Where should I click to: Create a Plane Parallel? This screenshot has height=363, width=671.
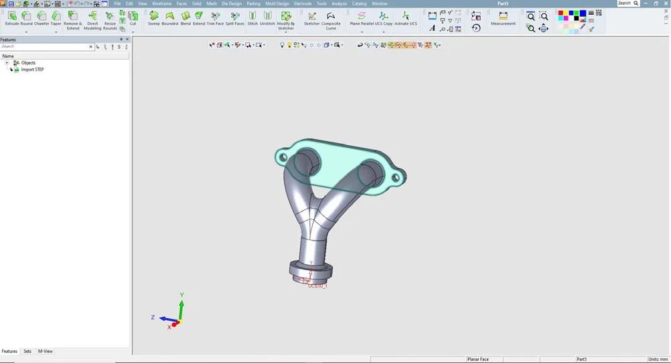tap(362, 18)
